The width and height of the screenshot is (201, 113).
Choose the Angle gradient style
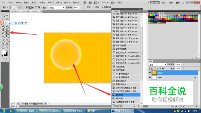(x=33, y=7)
